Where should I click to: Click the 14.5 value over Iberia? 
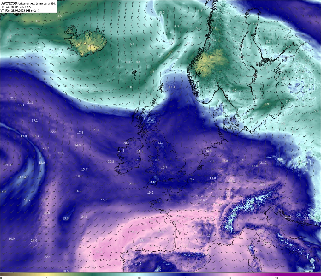tap(138, 264)
